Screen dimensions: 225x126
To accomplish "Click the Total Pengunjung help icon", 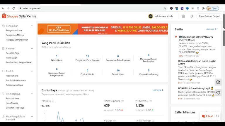I will pyautogui.click(x=122, y=101).
